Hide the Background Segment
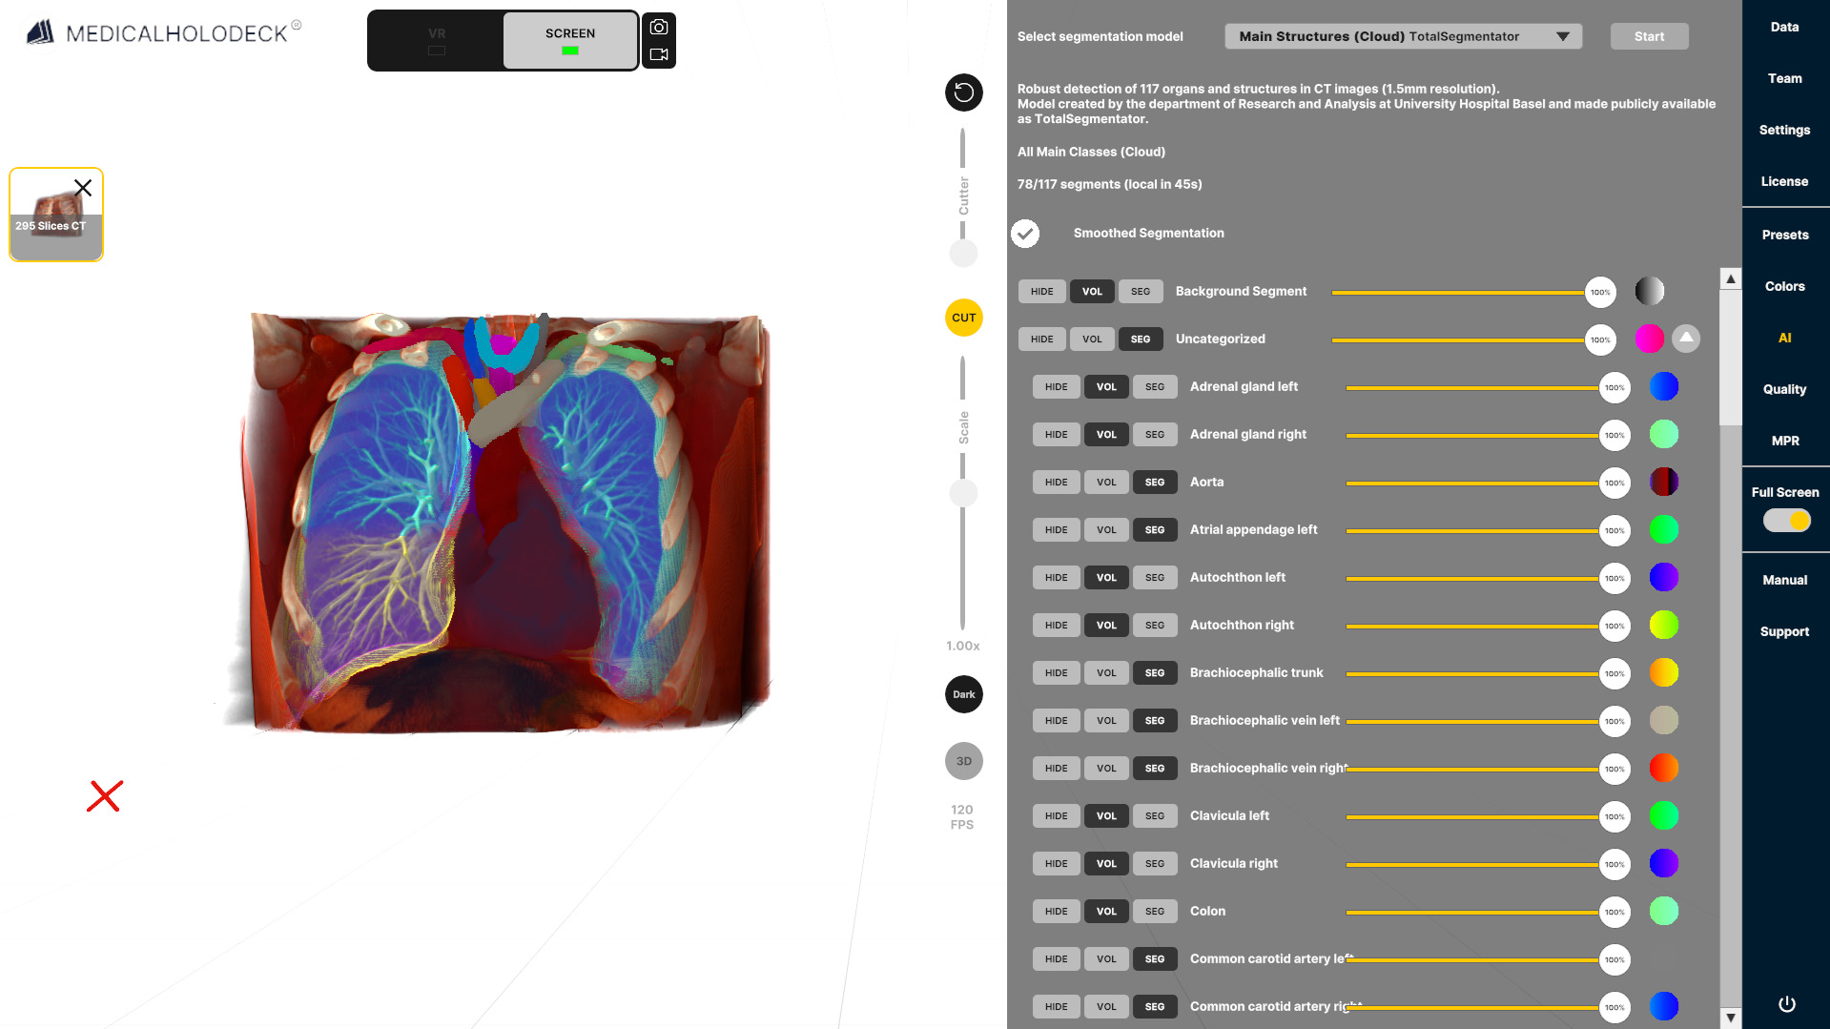The image size is (1830, 1029). click(x=1042, y=292)
